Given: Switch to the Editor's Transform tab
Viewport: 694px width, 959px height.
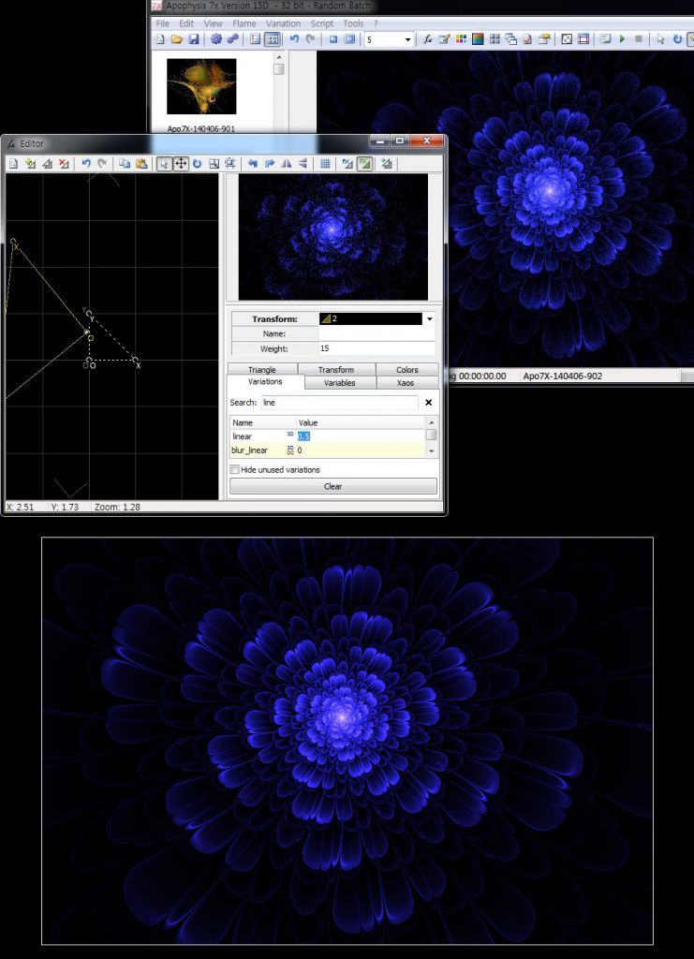Looking at the screenshot, I should pos(335,369).
